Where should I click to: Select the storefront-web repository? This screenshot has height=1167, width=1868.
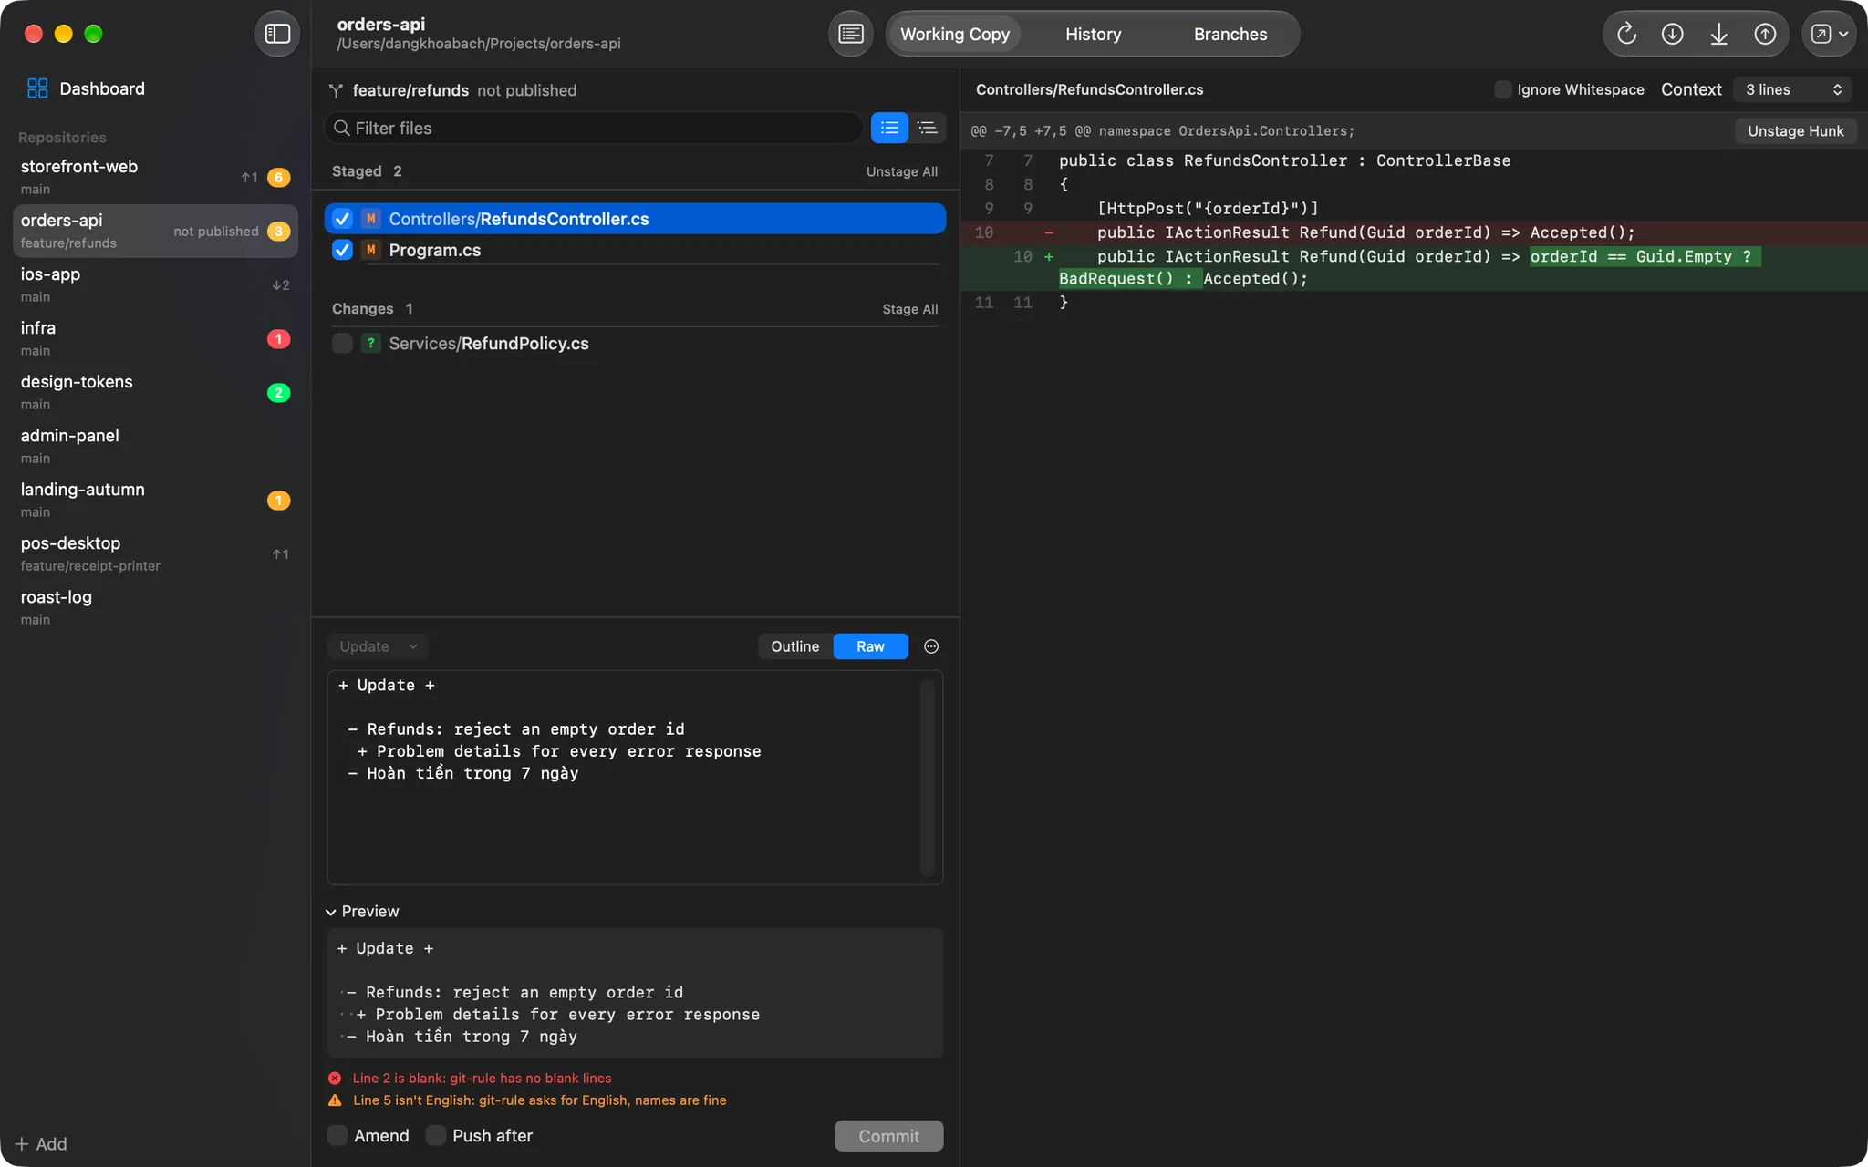[x=155, y=177]
